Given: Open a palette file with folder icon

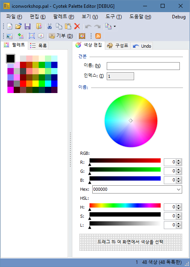Looking at the screenshot, I should click(x=18, y=27).
